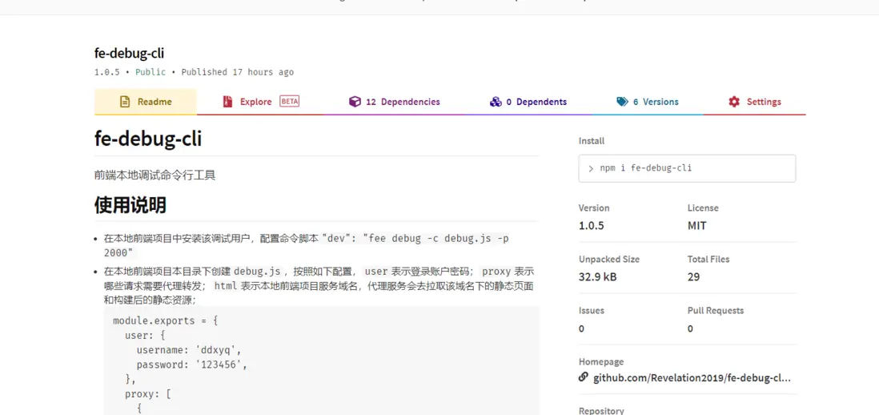Click the username: 'ddxyq' code line
The image size is (879, 415).
pos(189,351)
